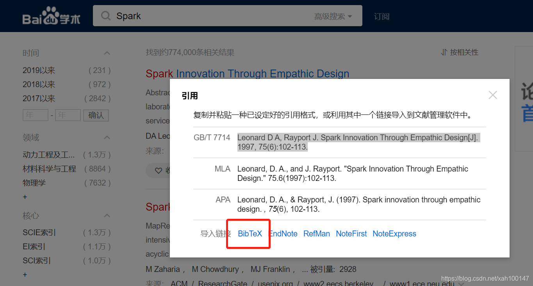Collapse the 领域 filter section
The height and width of the screenshot is (286, 533).
click(107, 138)
